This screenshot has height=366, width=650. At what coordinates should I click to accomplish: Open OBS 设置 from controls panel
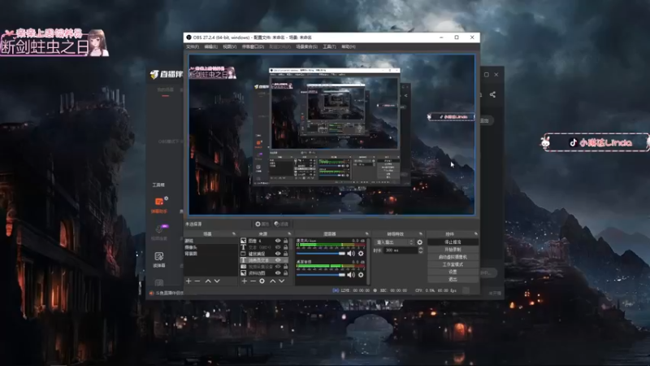click(453, 272)
